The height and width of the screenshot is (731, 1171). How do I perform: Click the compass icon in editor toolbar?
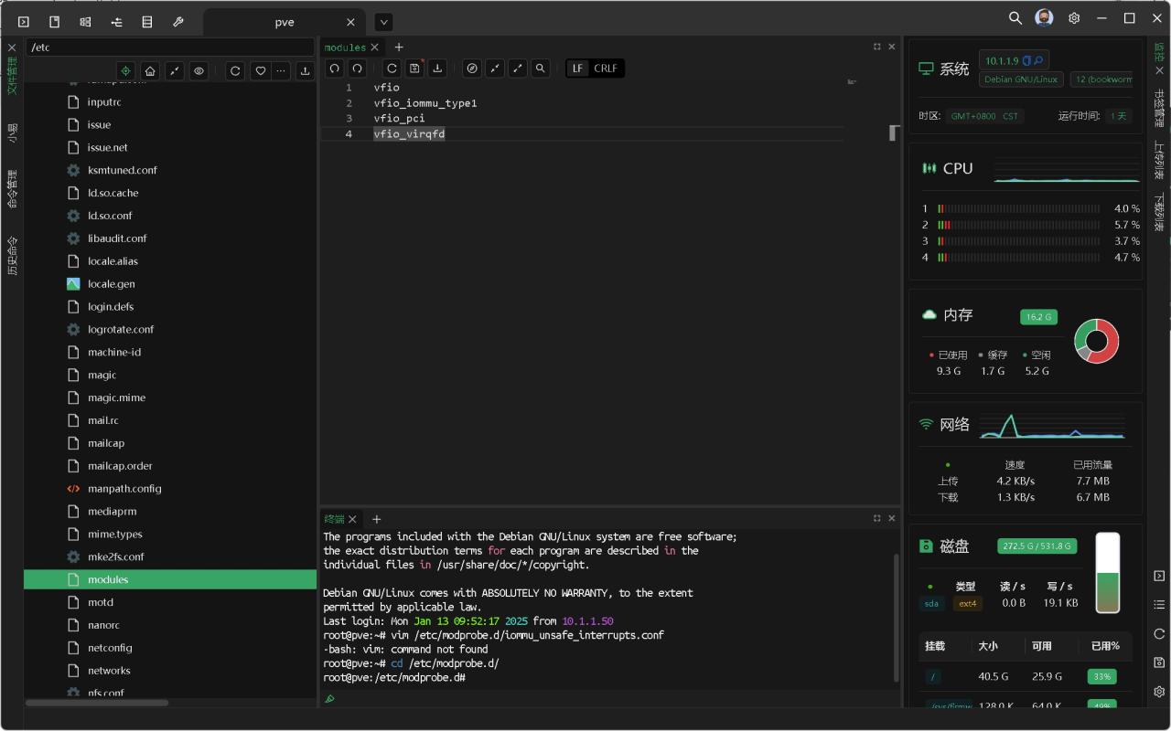(x=472, y=69)
